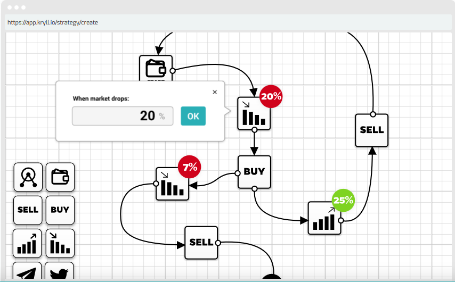Click the BUY node on the canvas
The width and height of the screenshot is (455, 282).
tap(254, 172)
